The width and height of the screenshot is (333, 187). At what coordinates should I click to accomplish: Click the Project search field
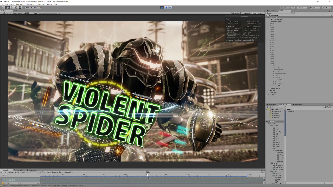304,107
